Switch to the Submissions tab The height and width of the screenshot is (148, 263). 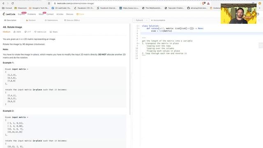pos(51,20)
